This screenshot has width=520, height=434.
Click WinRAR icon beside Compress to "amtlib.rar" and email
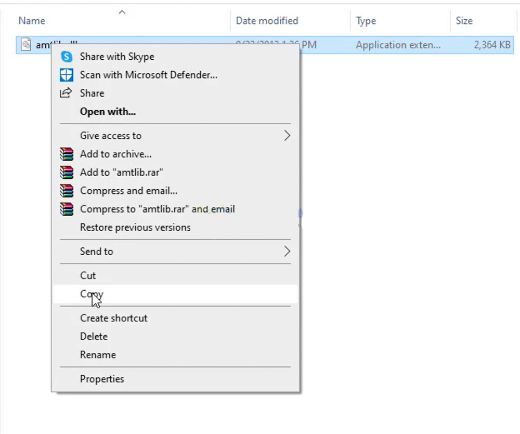(x=67, y=209)
